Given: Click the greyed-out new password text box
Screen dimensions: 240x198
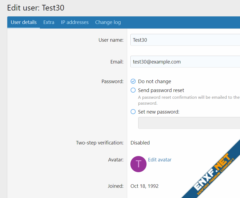Looking at the screenshot, I should click(189, 123).
